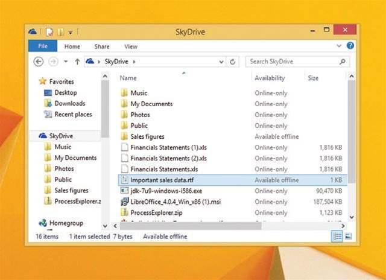Select Important sales data.rtf file icon
The height and width of the screenshot is (280, 386).
(125, 180)
